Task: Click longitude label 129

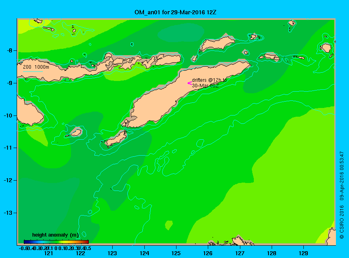Action: (x=303, y=253)
